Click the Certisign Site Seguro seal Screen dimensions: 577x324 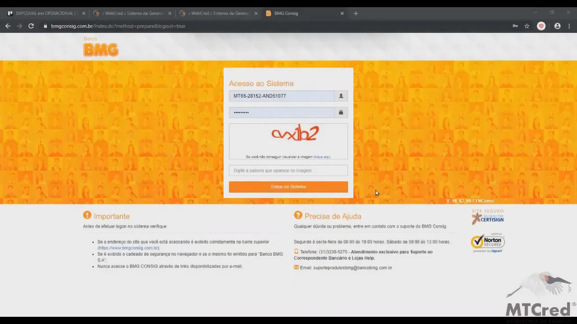pyautogui.click(x=488, y=217)
